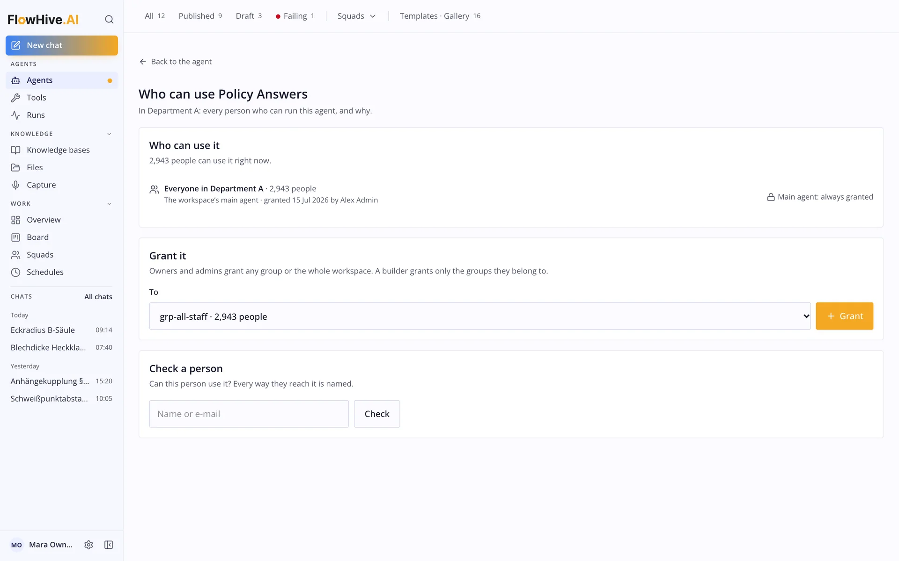Switch to the Draft tab

(249, 16)
